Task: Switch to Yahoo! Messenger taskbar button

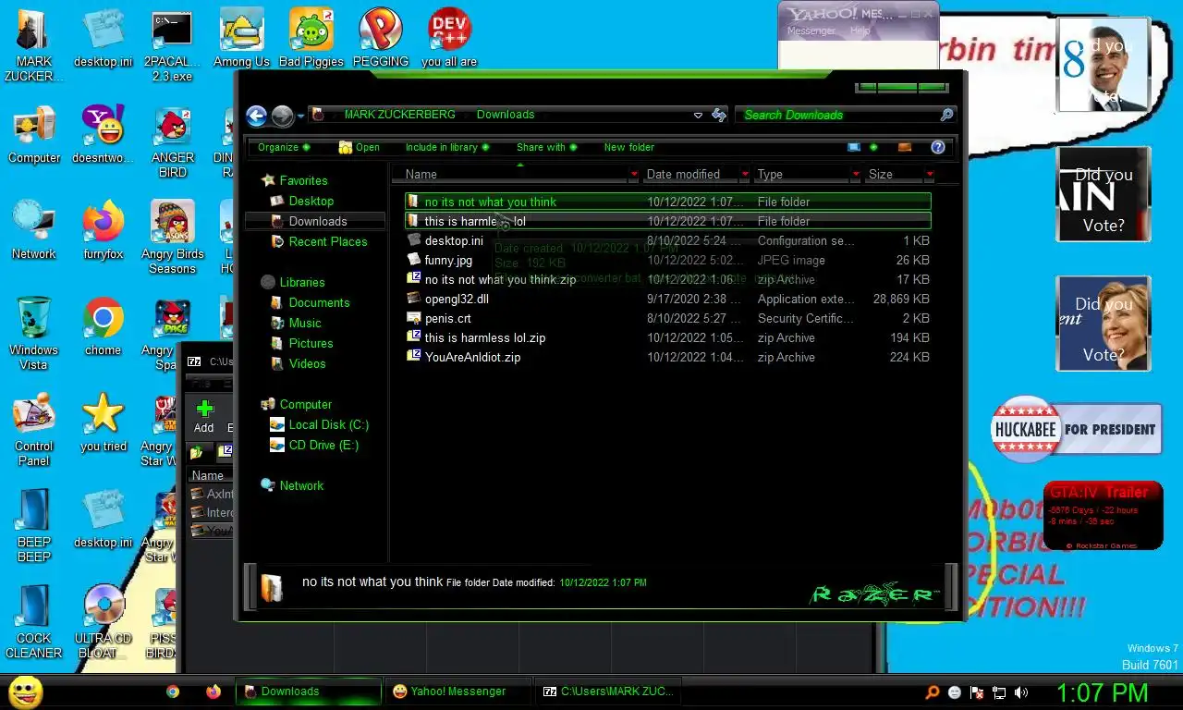Action: click(457, 692)
